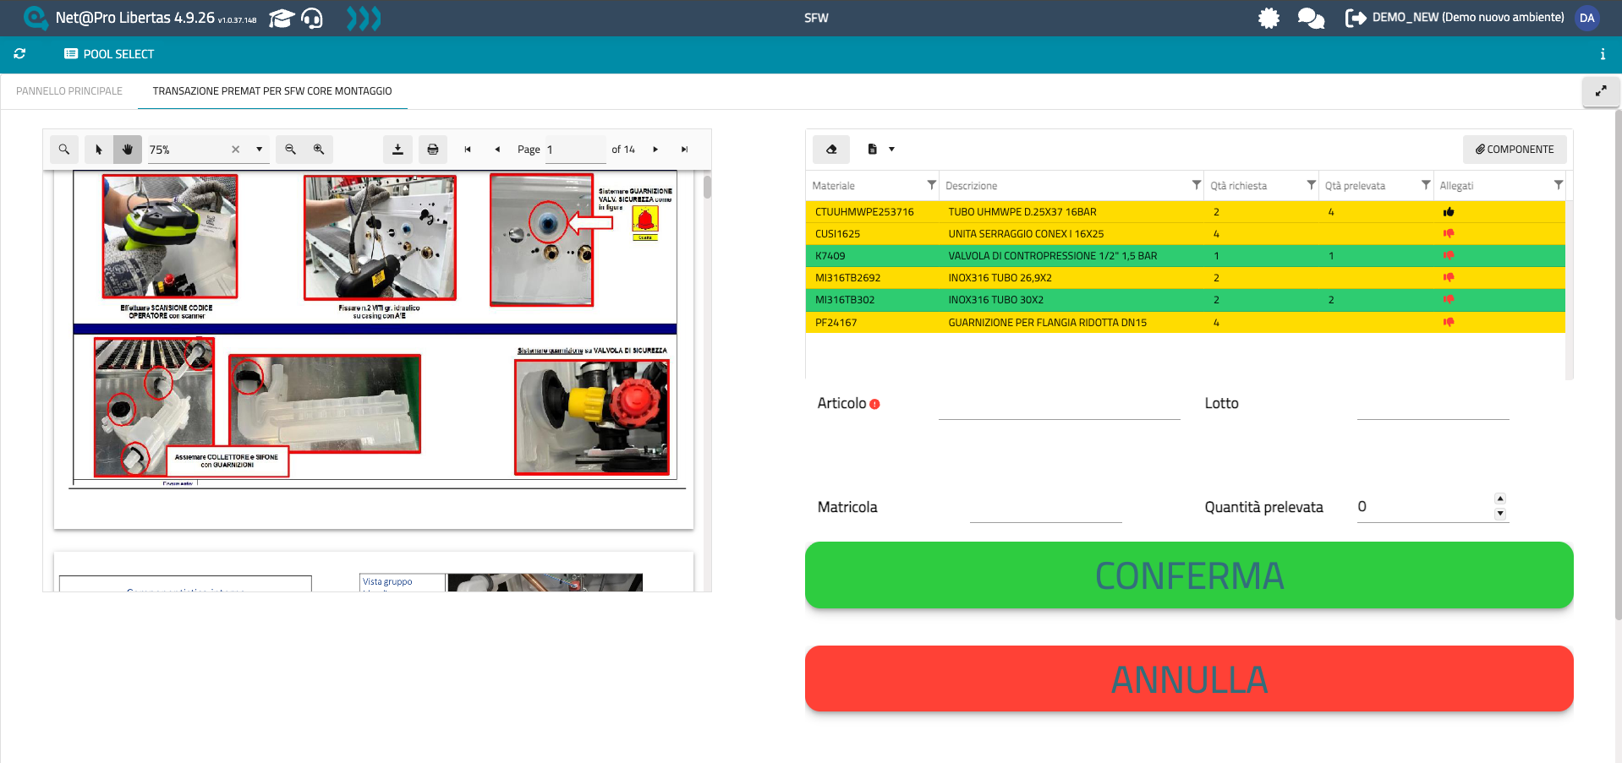1622x763 pixels.
Task: Click the red ANNULLA button
Action: (x=1189, y=679)
